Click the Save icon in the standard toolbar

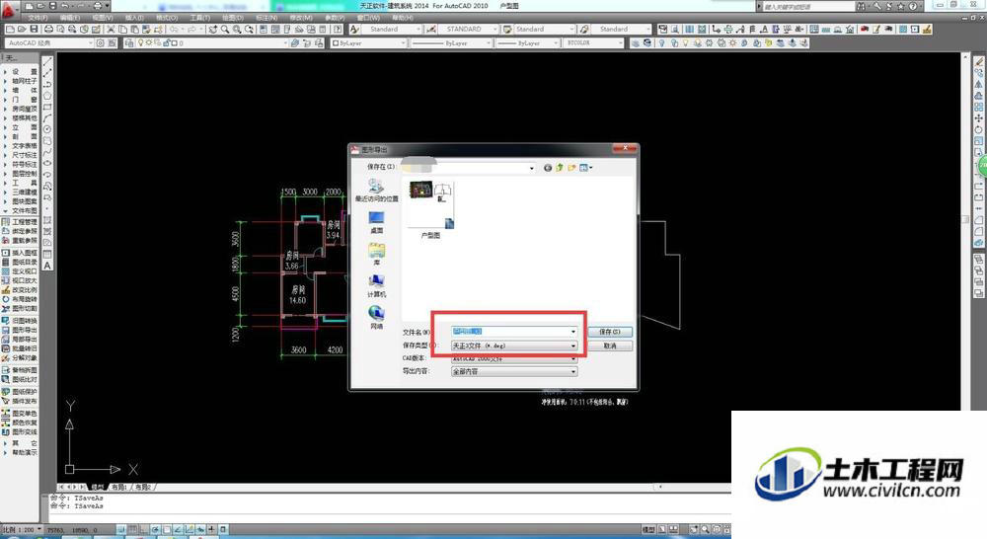[x=34, y=29]
